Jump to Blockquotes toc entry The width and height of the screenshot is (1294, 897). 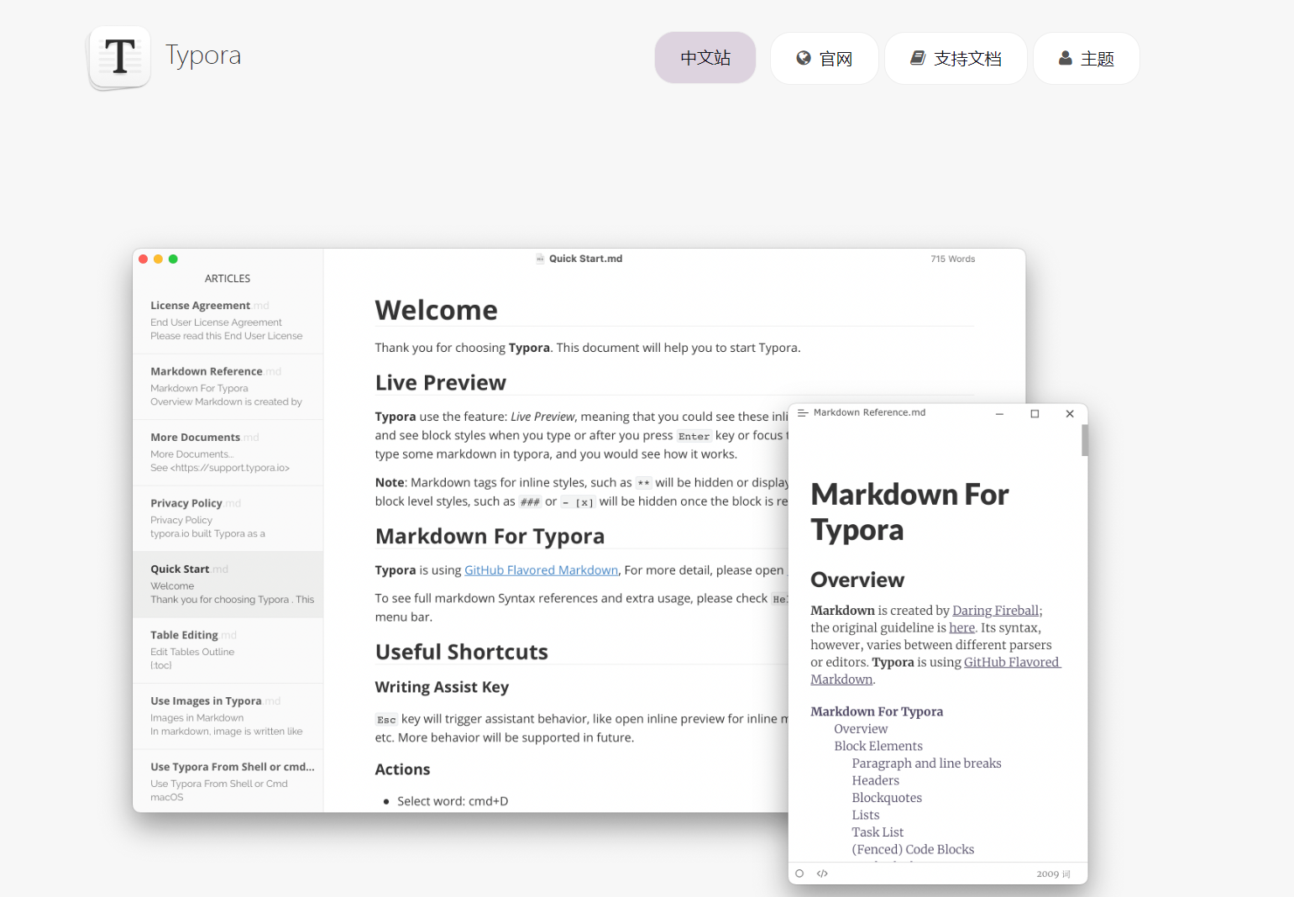[x=887, y=798]
